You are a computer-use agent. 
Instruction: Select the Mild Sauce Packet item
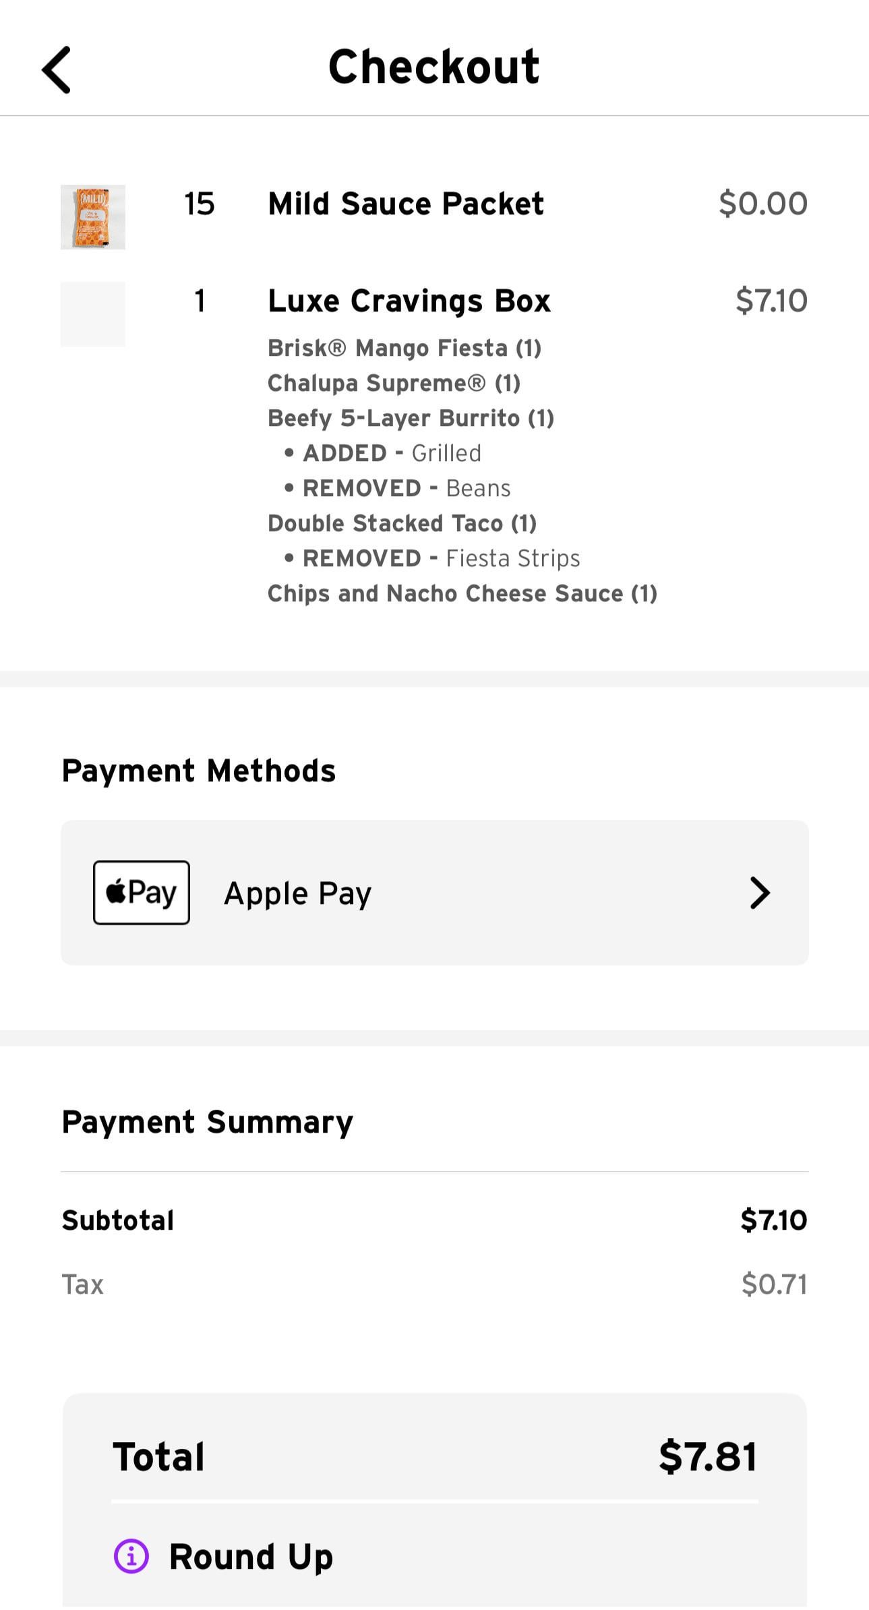(x=406, y=204)
